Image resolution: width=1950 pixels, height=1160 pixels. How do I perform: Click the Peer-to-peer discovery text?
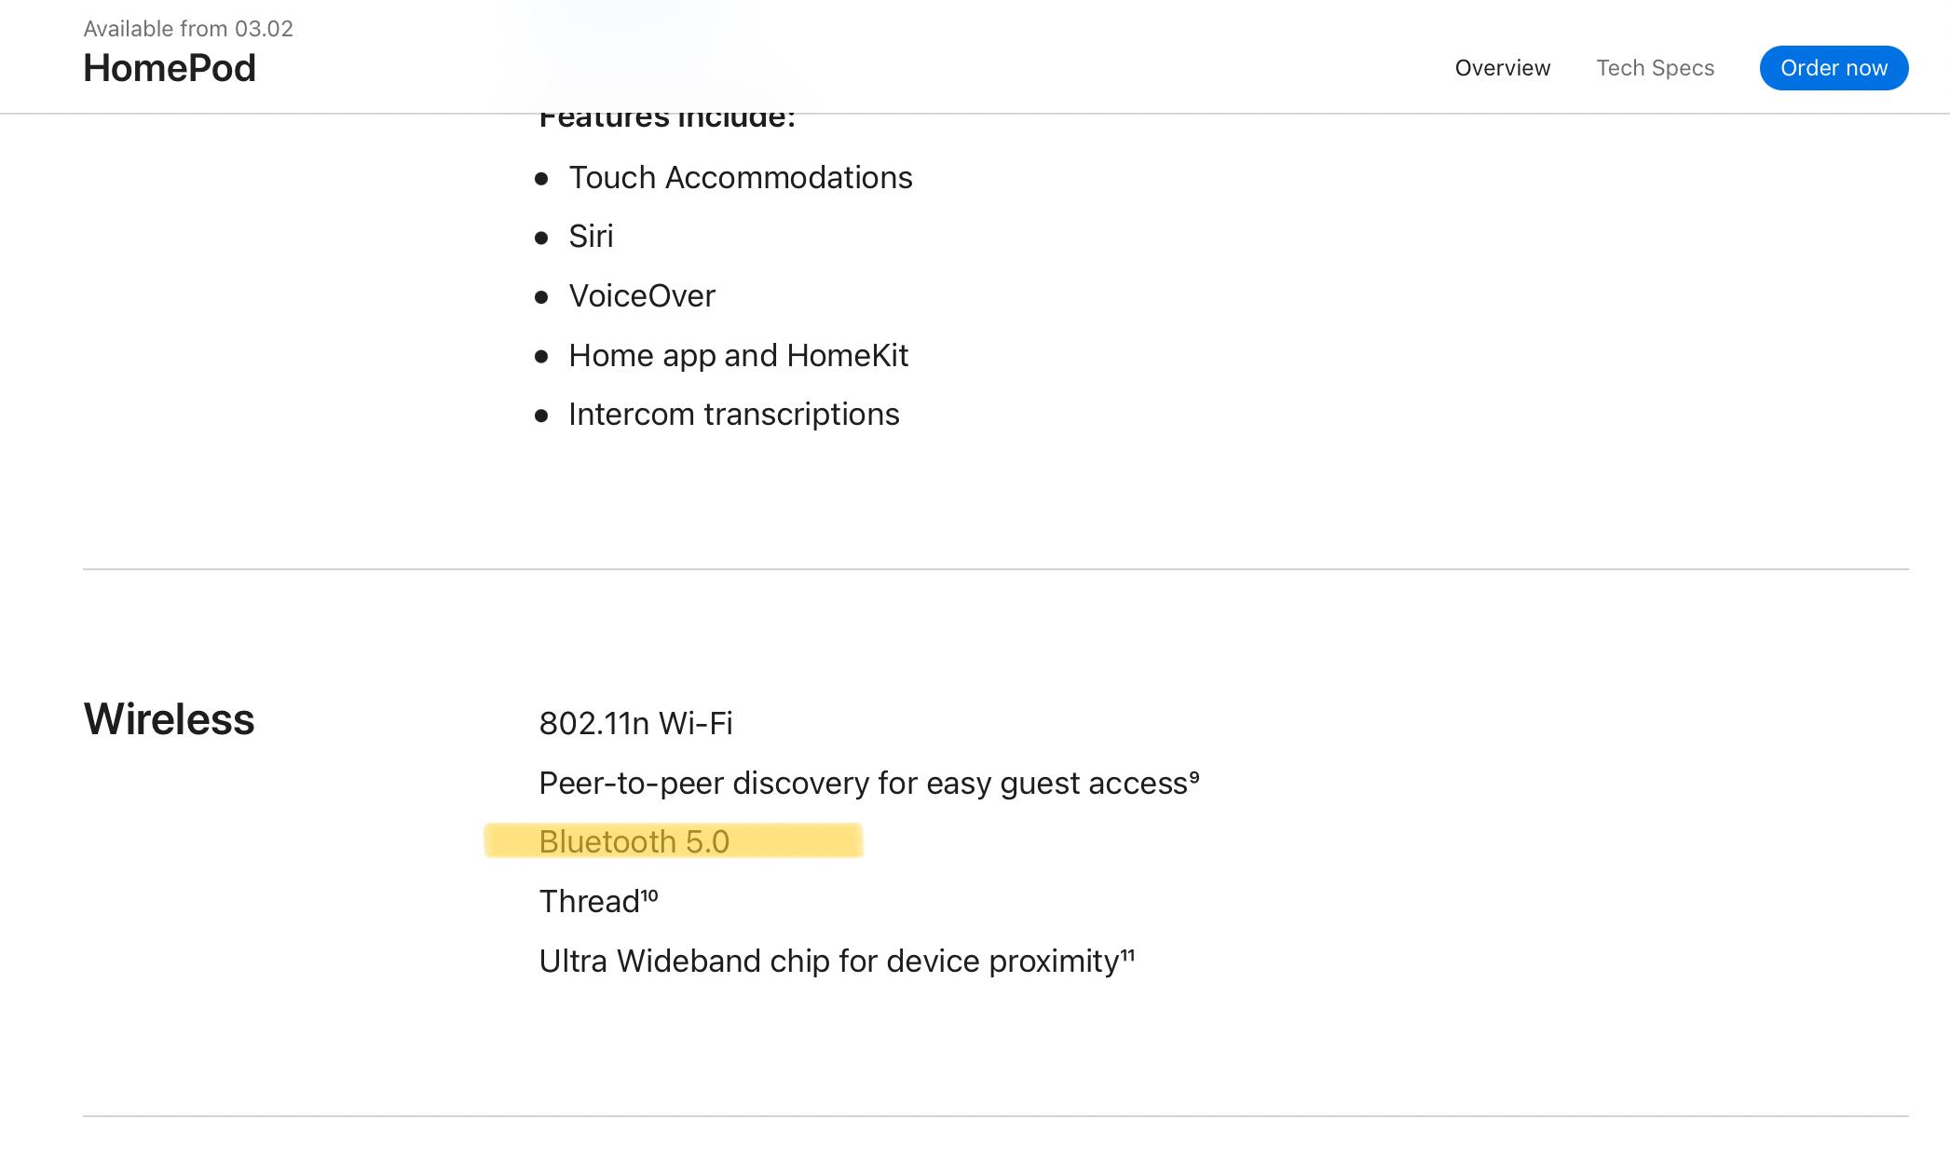tap(862, 784)
